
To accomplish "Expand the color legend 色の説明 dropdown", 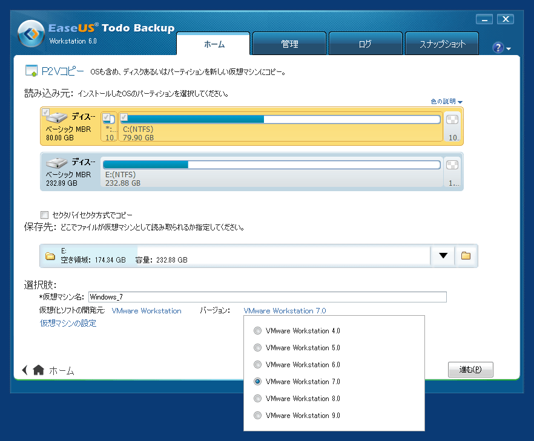I will coord(446,102).
